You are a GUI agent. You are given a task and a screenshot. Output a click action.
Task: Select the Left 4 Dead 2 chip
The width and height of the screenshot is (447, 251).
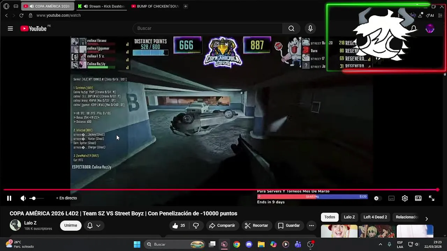point(375,217)
